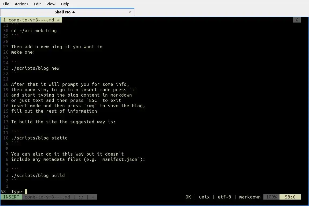This screenshot has height=206, width=309.
Task: Click the markdown filetype entry
Action: coord(250,197)
